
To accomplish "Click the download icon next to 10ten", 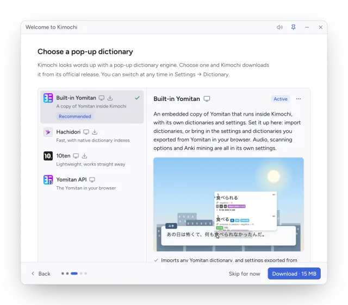I will tap(85, 156).
